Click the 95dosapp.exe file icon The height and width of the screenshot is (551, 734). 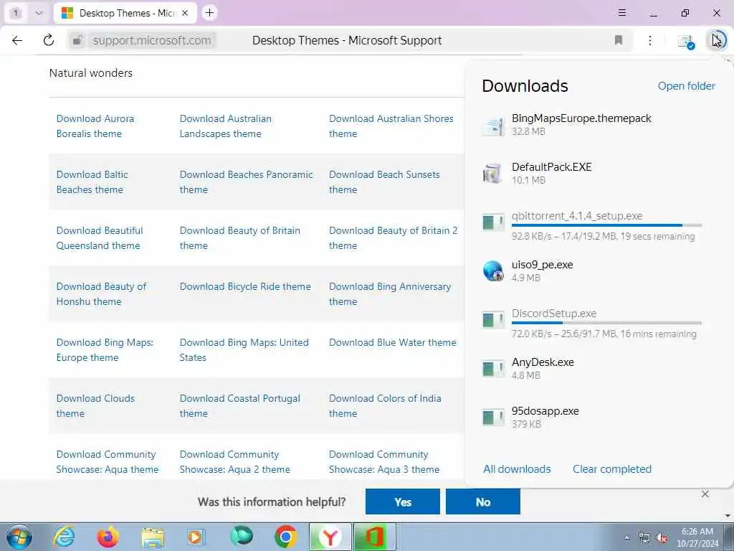(493, 418)
